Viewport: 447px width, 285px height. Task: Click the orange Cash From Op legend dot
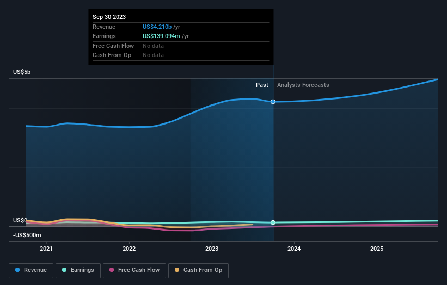177,270
